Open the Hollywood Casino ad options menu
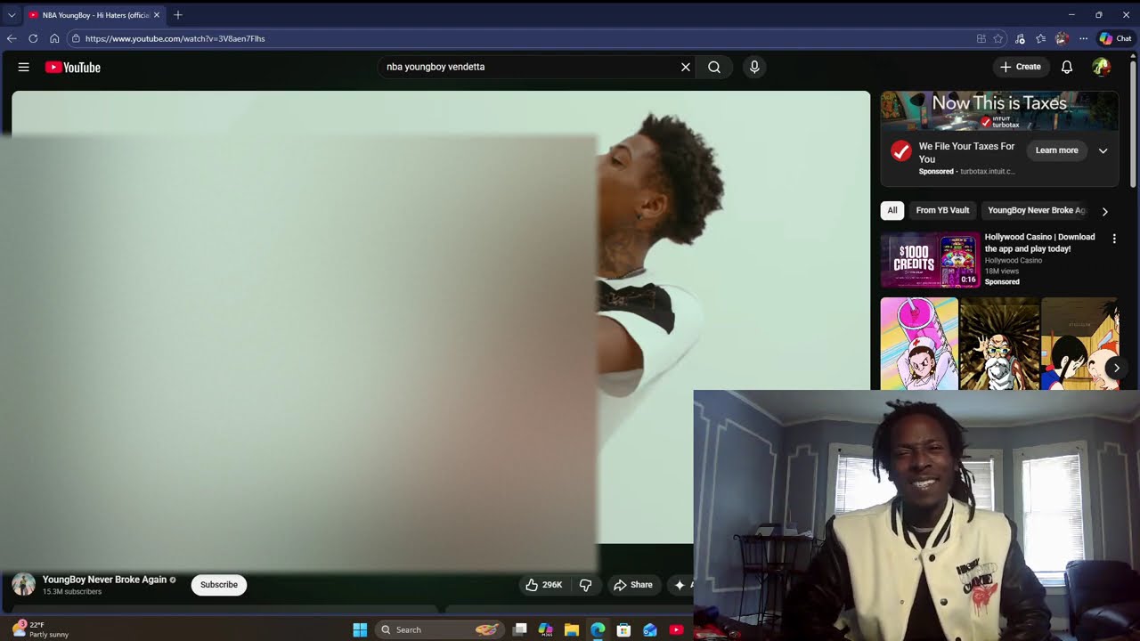The width and height of the screenshot is (1140, 641). point(1114,239)
